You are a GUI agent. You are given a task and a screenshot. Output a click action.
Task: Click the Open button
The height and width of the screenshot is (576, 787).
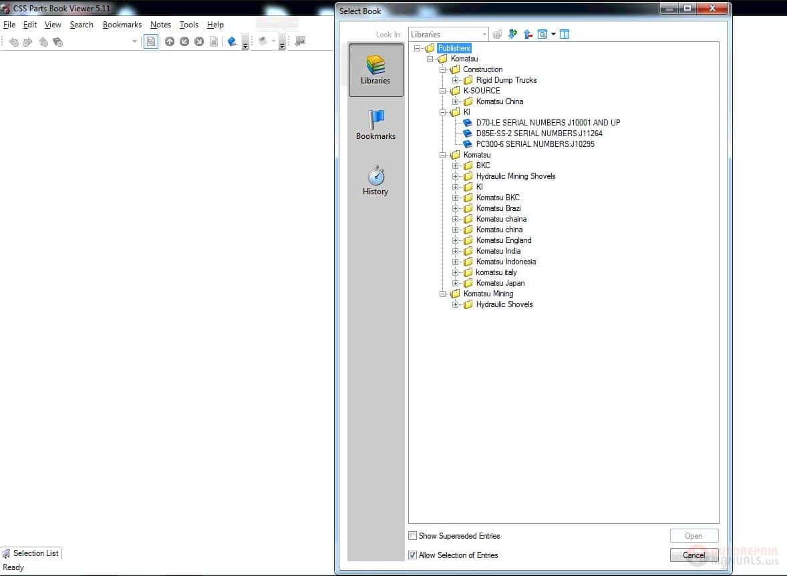(x=694, y=536)
